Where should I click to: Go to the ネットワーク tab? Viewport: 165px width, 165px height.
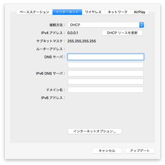118,12
